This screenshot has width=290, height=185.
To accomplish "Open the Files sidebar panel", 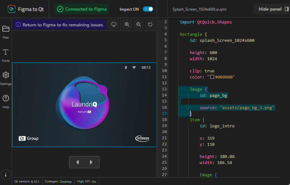I will [x=6, y=32].
